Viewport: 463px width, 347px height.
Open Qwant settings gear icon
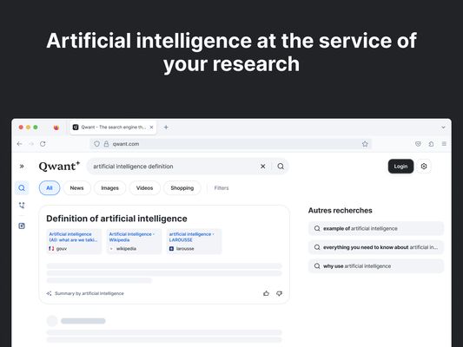point(424,167)
